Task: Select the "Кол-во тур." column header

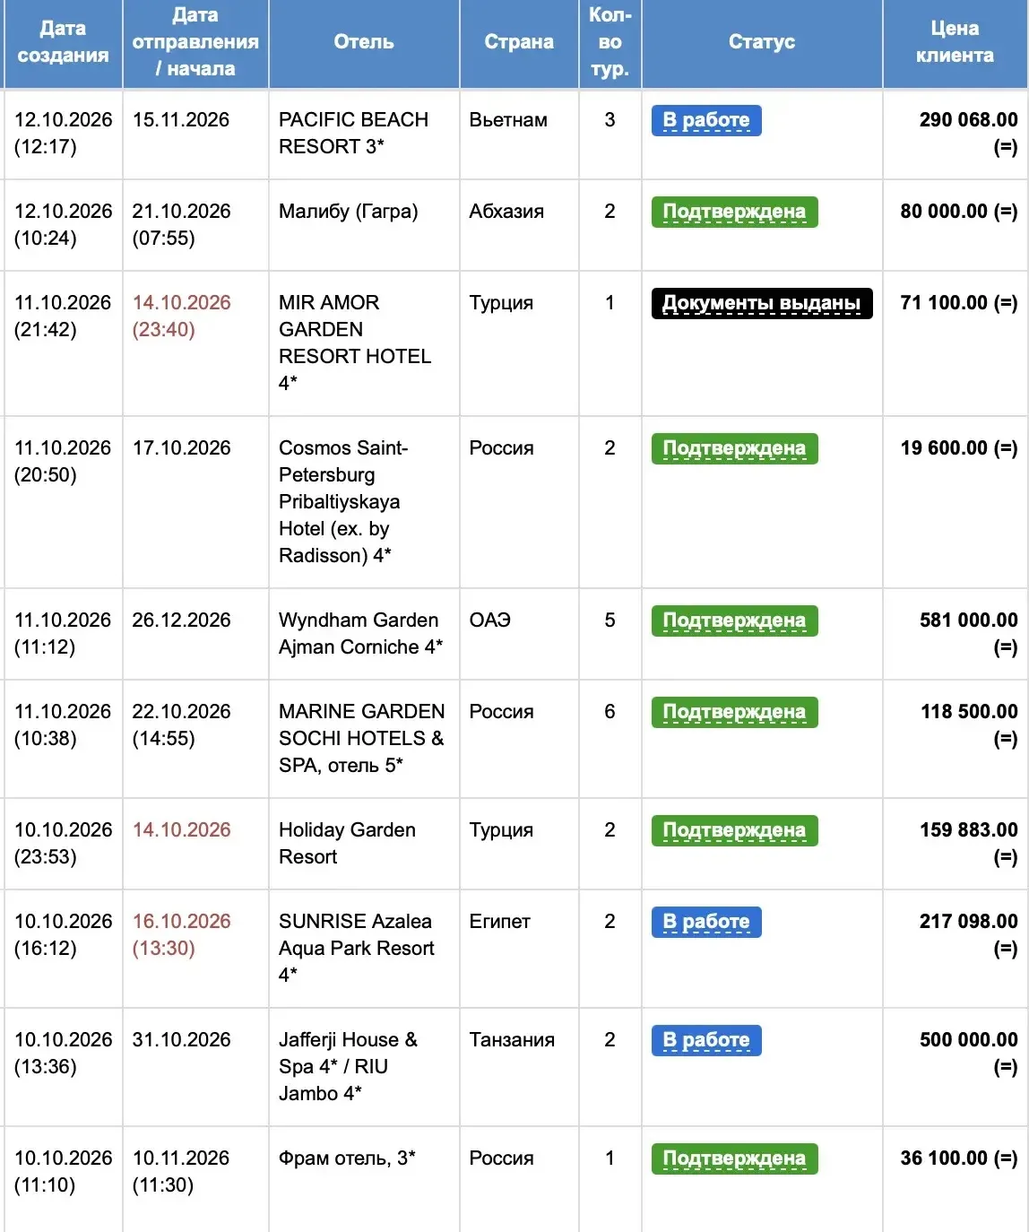Action: tap(610, 42)
